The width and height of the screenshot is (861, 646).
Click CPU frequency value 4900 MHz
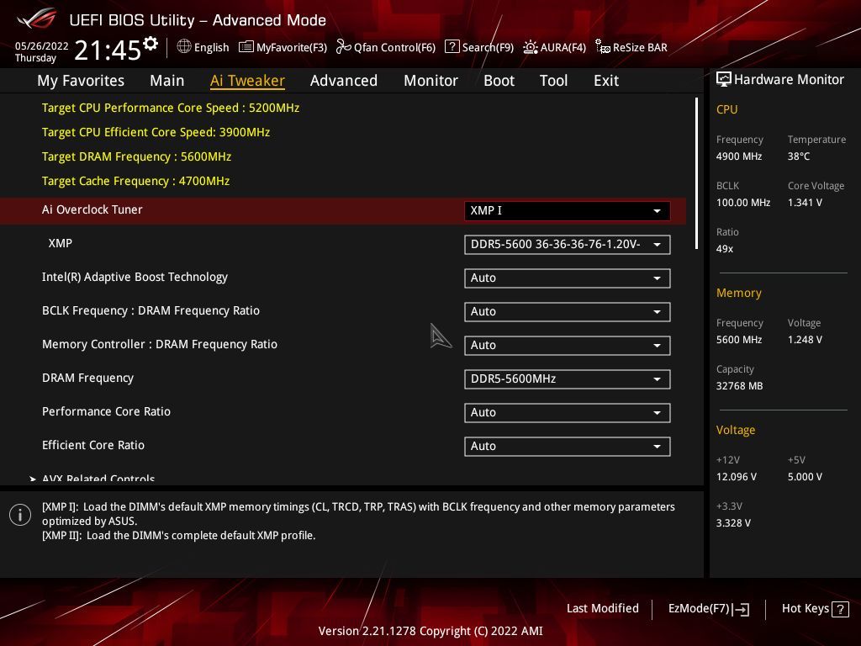[739, 156]
